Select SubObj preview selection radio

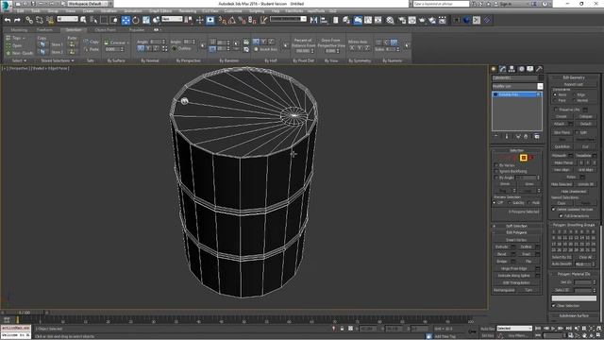click(510, 203)
